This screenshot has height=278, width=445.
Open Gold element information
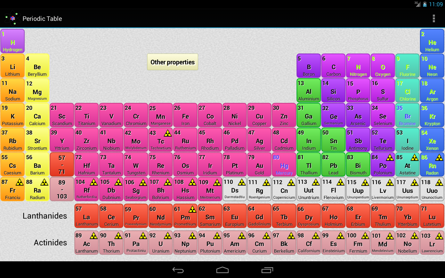pos(259,164)
